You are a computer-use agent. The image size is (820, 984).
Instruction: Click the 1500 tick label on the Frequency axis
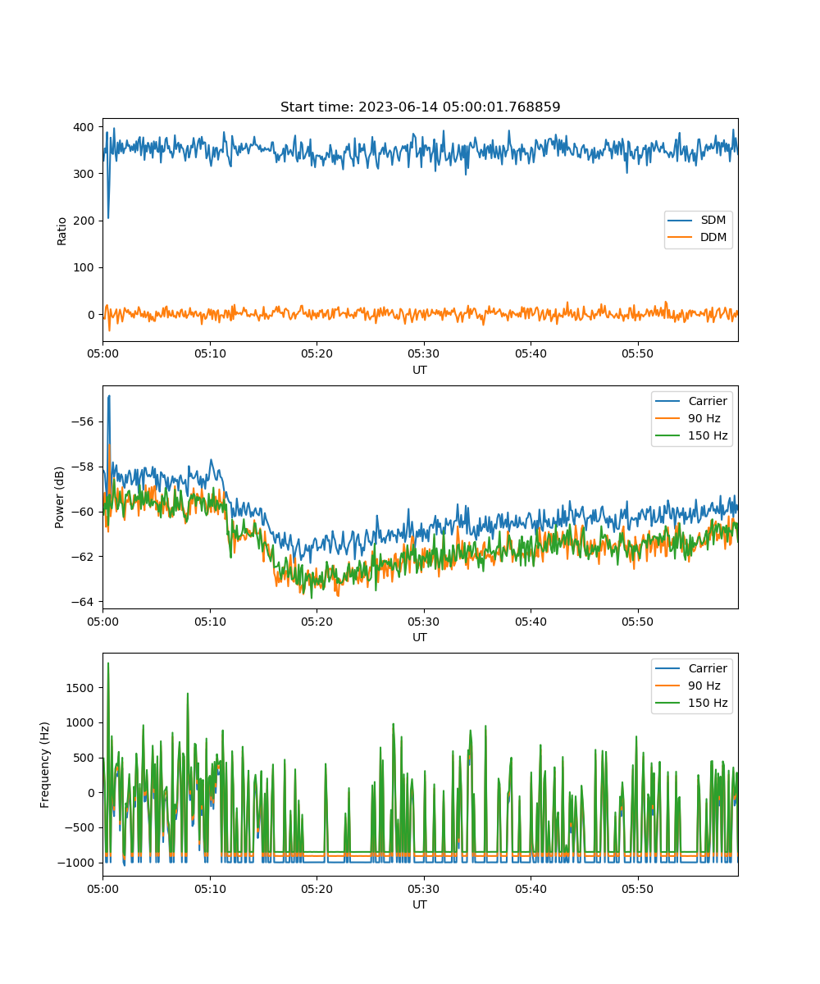[x=82, y=687]
